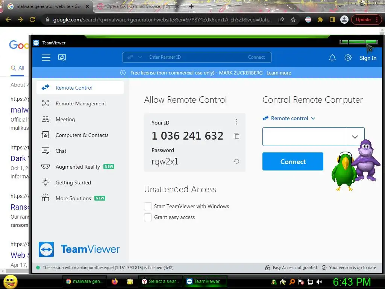The image size is (385, 289).
Task: Switch to the Opera GX browser tab
Action: click(138, 6)
